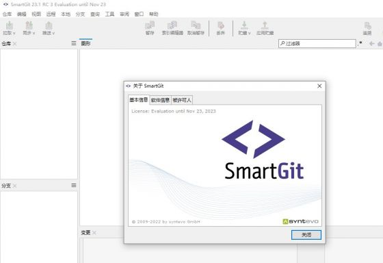The width and height of the screenshot is (383, 263).
Task: Switch to the 被许可人 tab
Action: coord(182,100)
